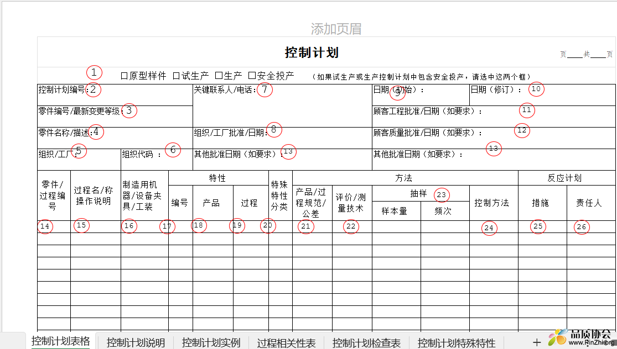Select the 零件编号/最新变更等级 cell
Viewport: 617px width, 349px height.
[115, 116]
